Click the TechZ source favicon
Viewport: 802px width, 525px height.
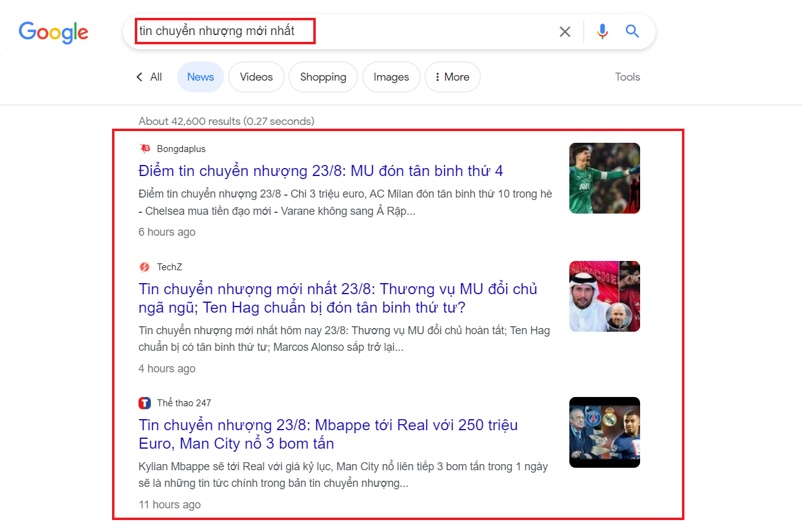click(145, 267)
